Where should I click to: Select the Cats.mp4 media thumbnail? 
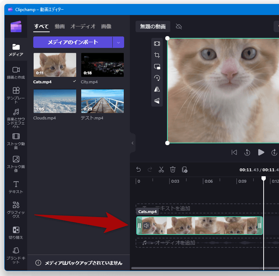pyautogui.click(x=55, y=65)
